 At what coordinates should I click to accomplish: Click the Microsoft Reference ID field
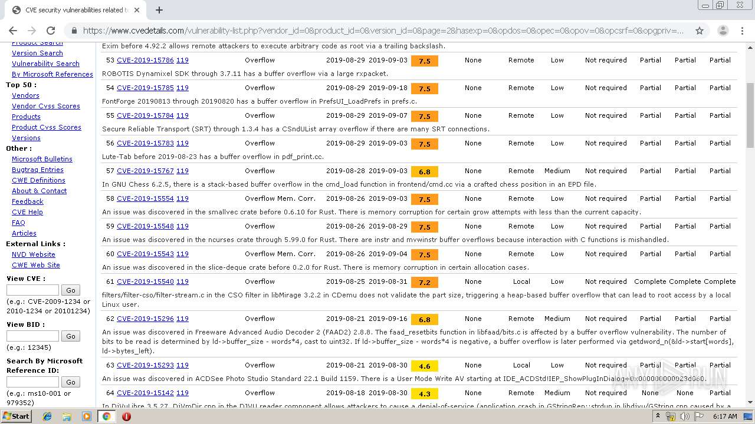coord(32,382)
